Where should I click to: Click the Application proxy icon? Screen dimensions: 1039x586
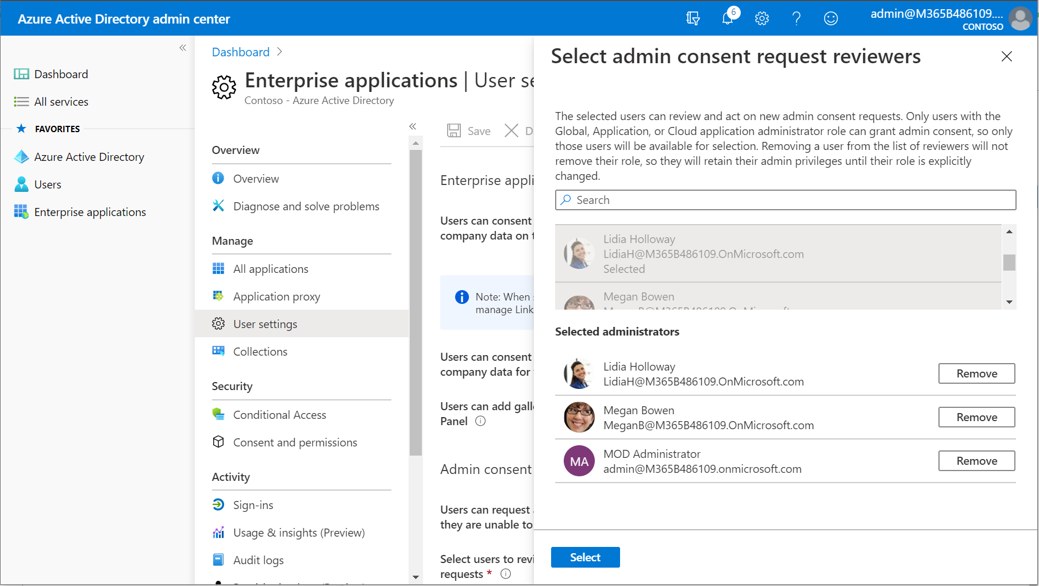coord(218,296)
